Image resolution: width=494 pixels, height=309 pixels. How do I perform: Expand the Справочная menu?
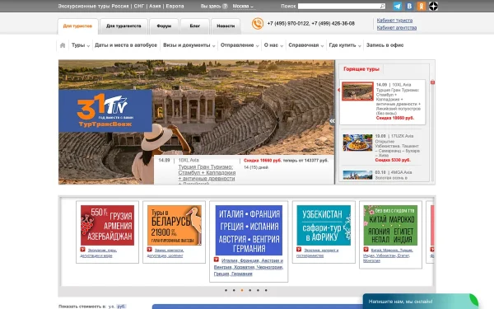coord(306,45)
